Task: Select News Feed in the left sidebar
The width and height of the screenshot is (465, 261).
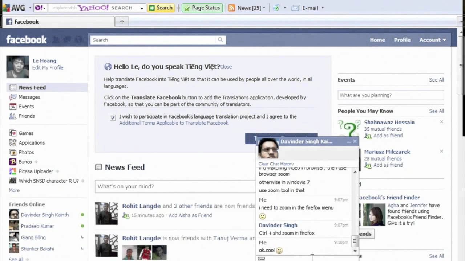Action: [x=47, y=87]
